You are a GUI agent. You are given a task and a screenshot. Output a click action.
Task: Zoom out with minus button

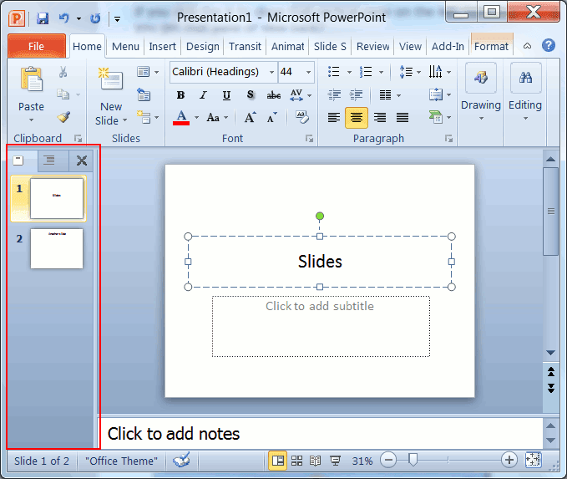pos(388,460)
